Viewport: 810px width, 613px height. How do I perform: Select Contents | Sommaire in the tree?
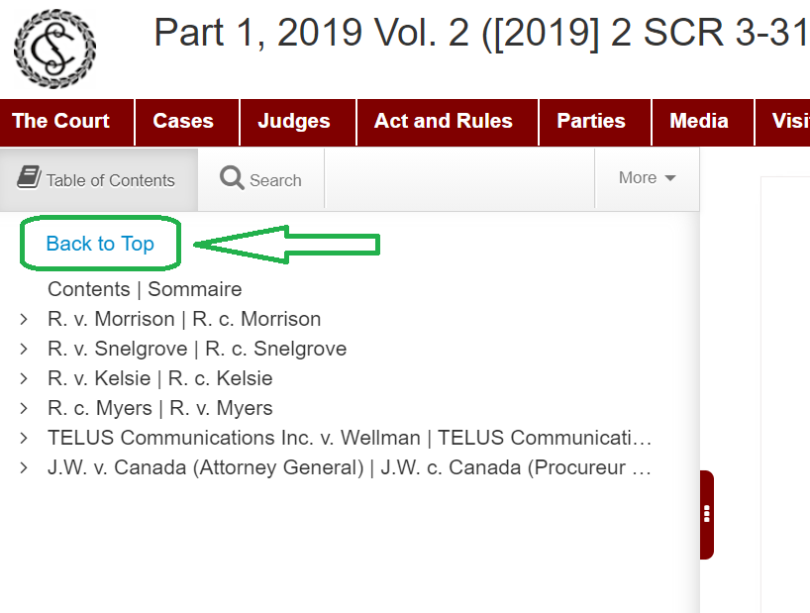tap(145, 290)
